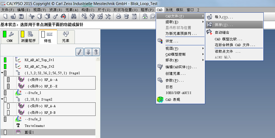Toggle status box of KF_E--E row

(8, 86)
